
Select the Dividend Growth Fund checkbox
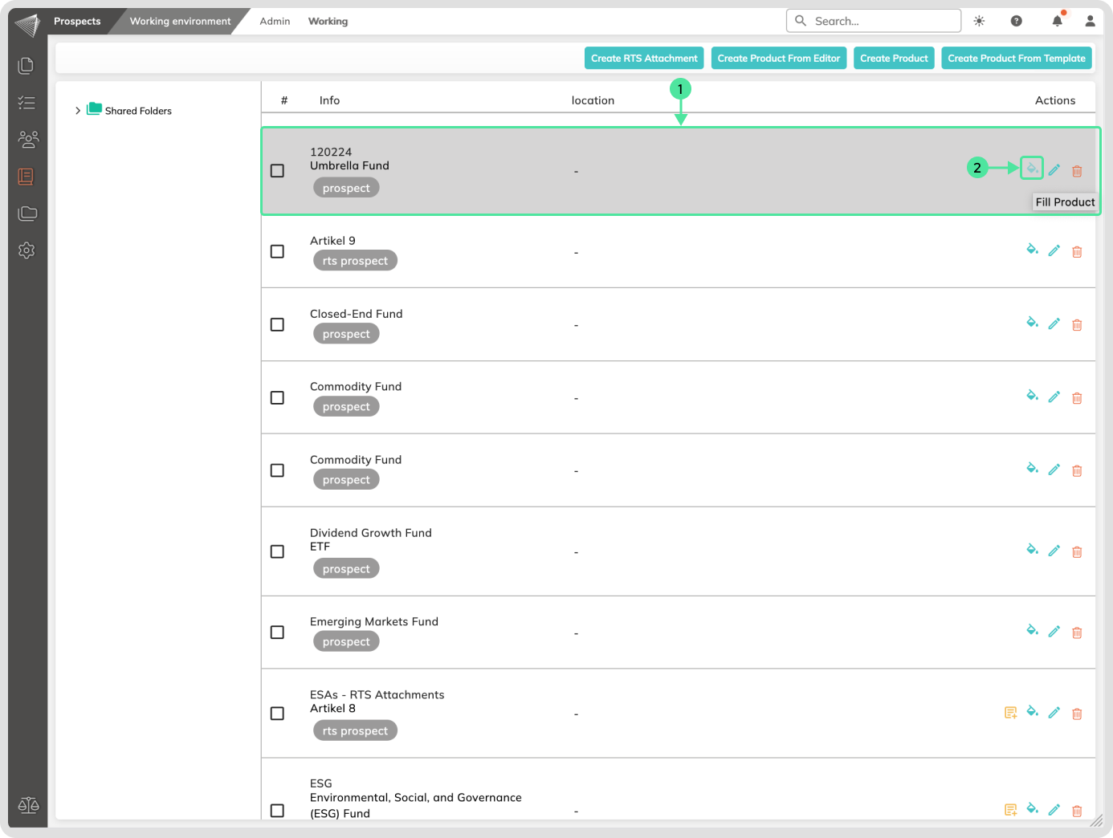(277, 551)
